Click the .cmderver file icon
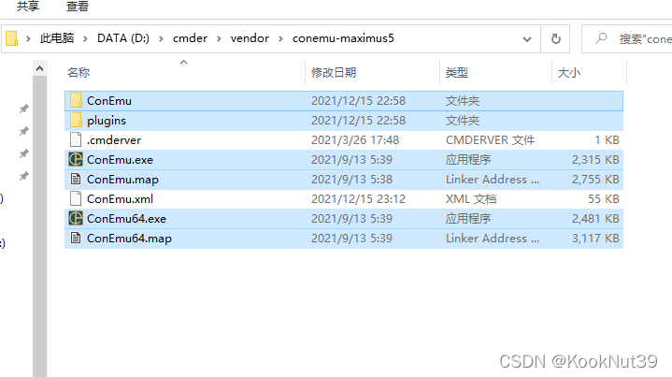Image resolution: width=672 pixels, height=377 pixels. [76, 139]
